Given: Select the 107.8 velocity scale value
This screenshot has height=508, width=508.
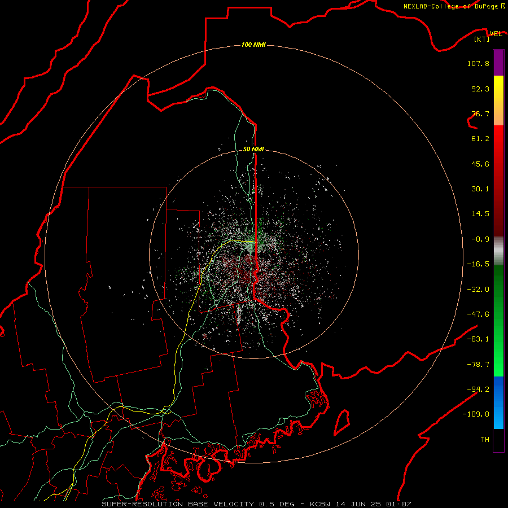Looking at the screenshot, I should coord(478,63).
